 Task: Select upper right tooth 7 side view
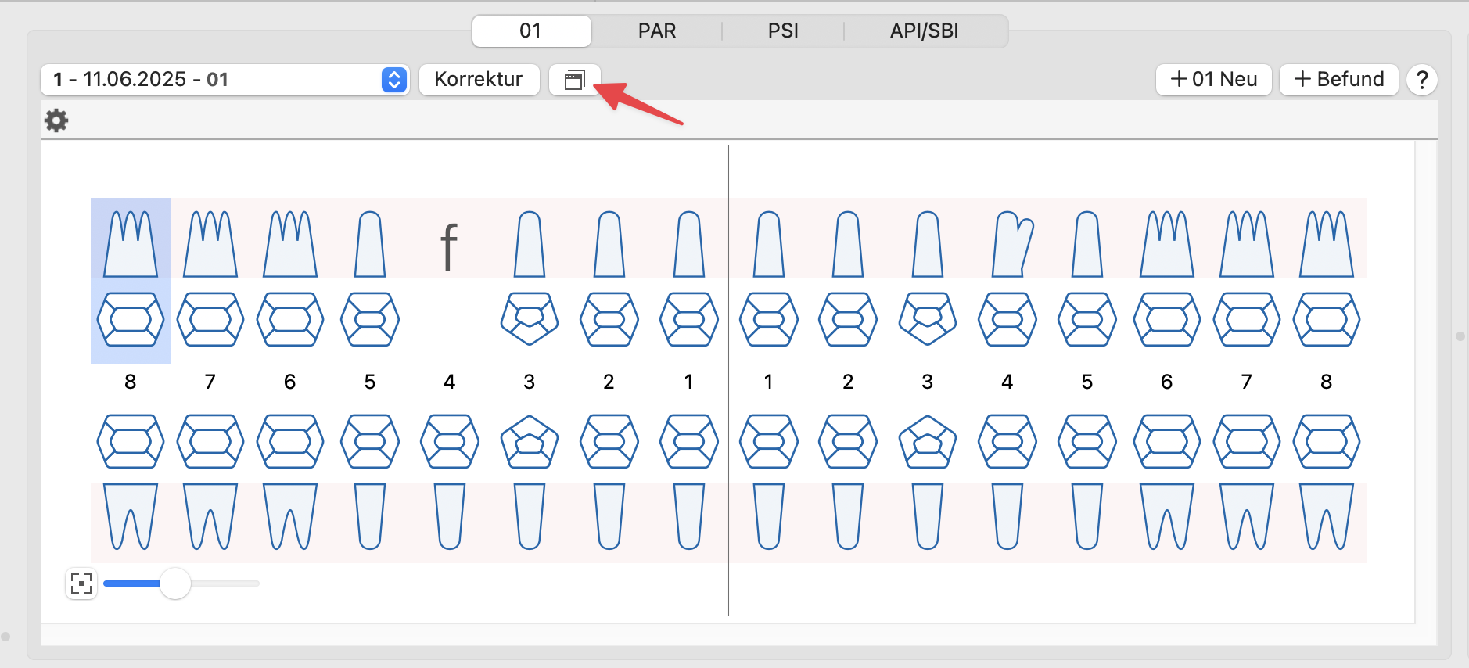[210, 243]
